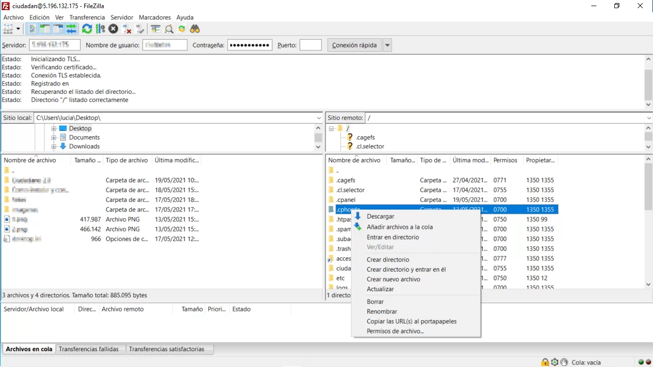Click the Nombre de usuario field
The image size is (653, 367).
165,45
